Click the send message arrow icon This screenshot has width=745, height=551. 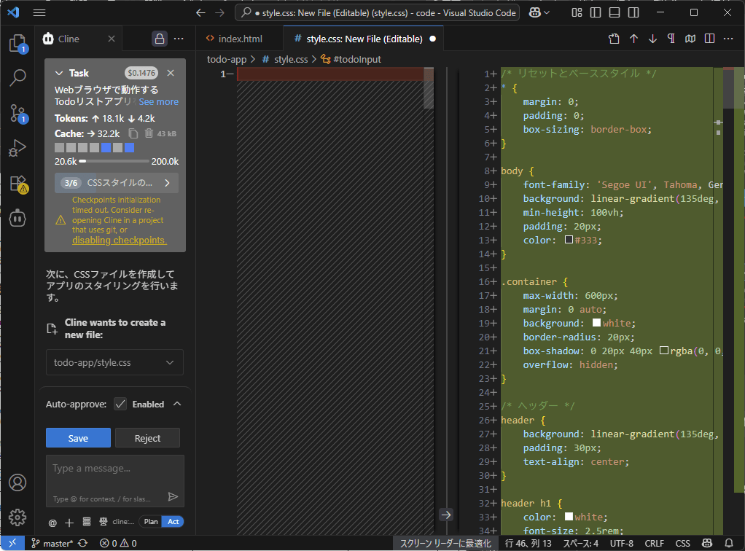click(x=173, y=496)
